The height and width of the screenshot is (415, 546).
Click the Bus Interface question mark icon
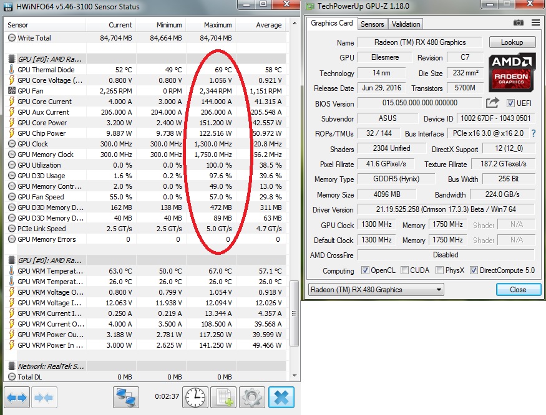point(534,133)
